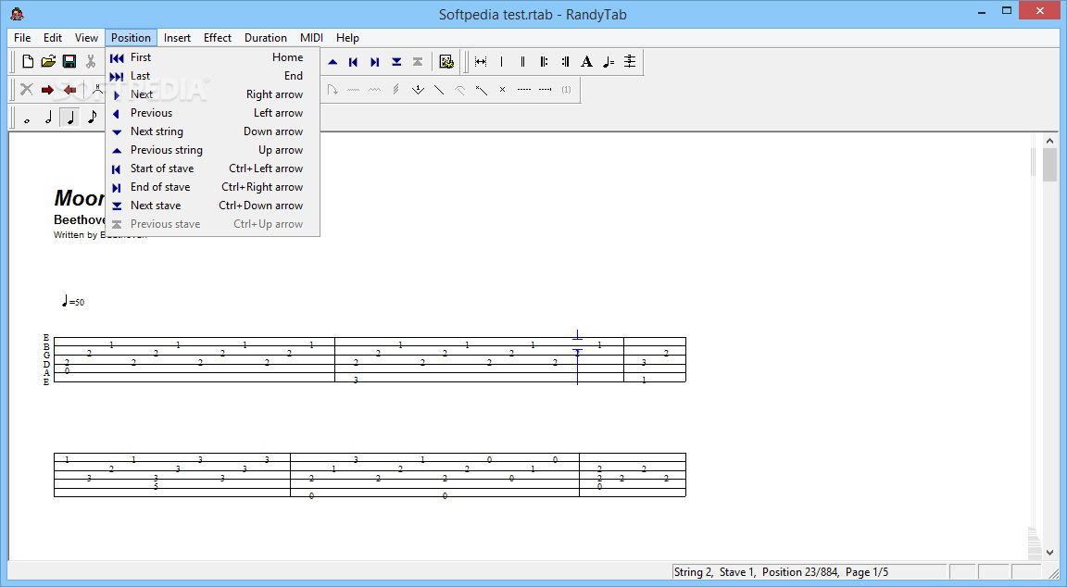Insert a repeat start barline

544,62
